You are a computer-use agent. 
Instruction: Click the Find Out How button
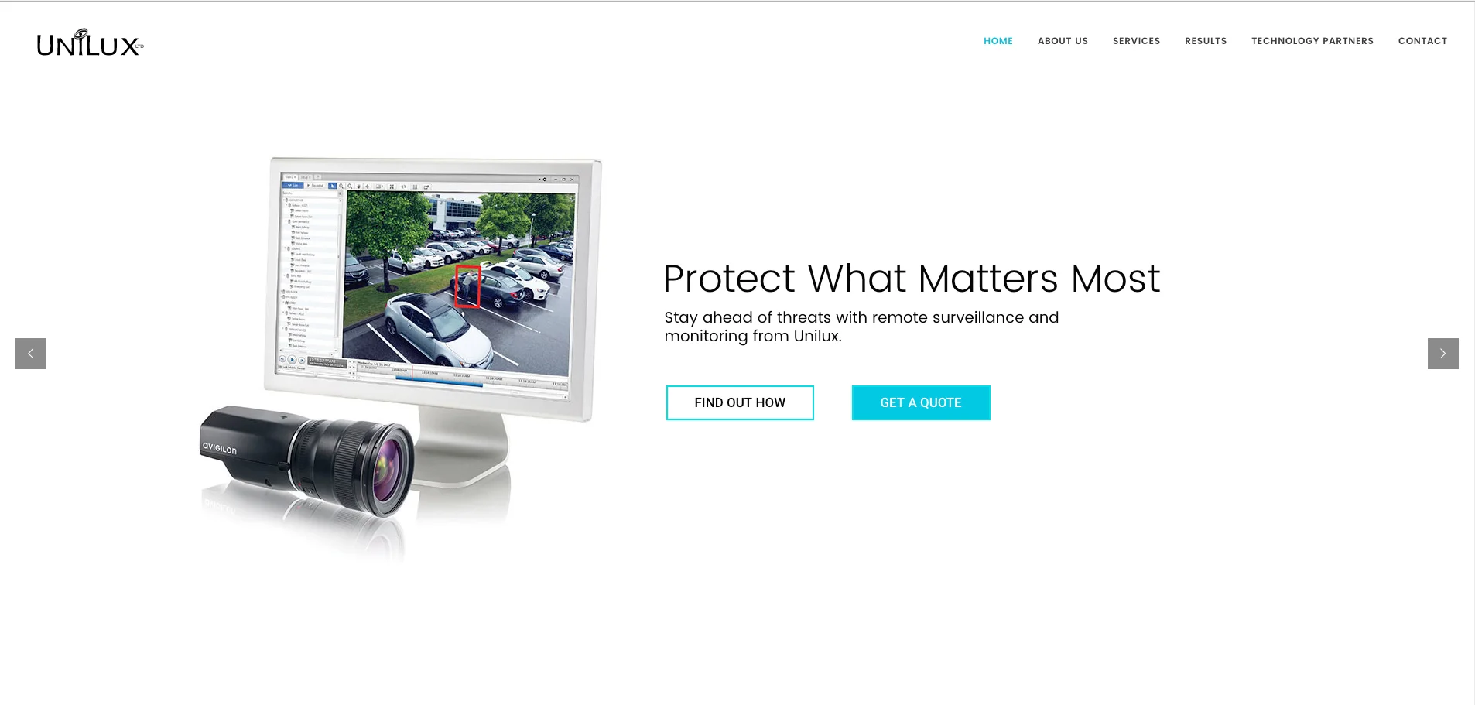(x=740, y=402)
